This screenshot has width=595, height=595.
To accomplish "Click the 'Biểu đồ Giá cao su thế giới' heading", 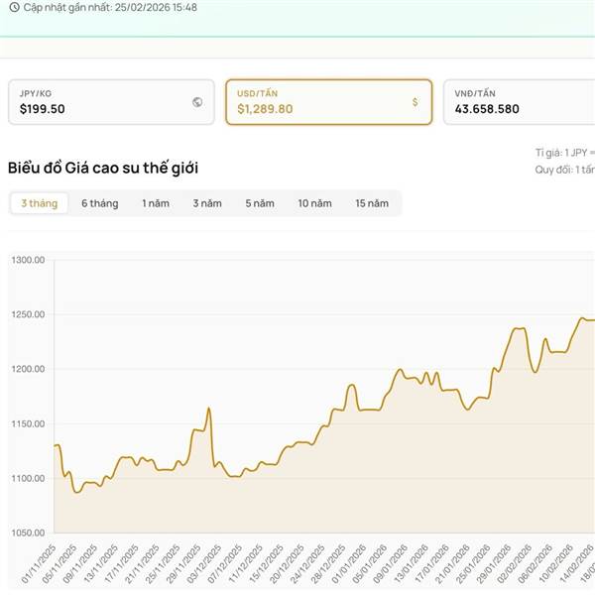I will tap(103, 168).
